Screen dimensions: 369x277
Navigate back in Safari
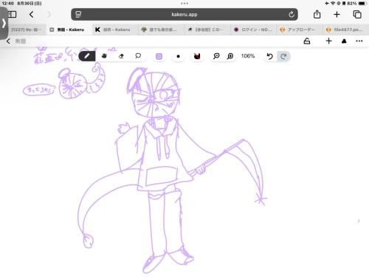pos(31,14)
